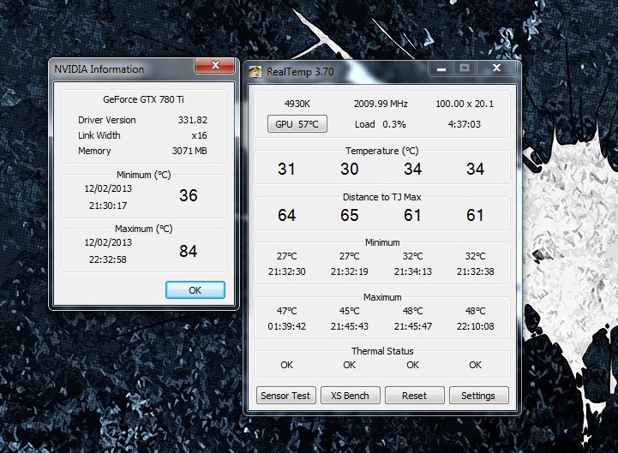Click the maximum time 21:45:47
The image size is (618, 453).
tap(413, 326)
